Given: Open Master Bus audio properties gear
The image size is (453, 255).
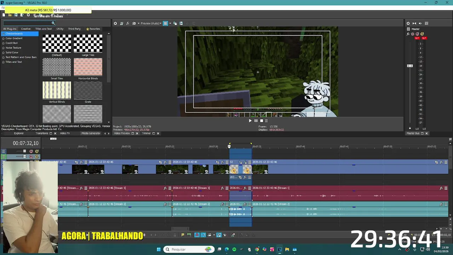Looking at the screenshot, I should pyautogui.click(x=408, y=23).
